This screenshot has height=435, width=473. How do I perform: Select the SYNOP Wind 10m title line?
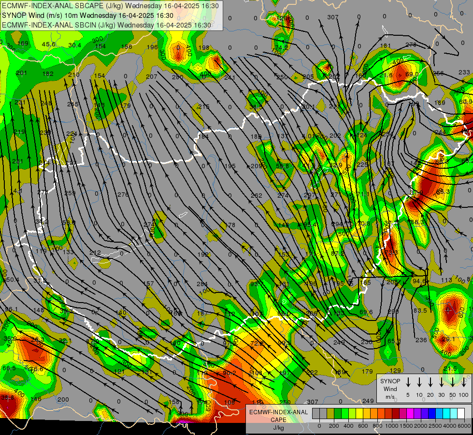point(87,15)
